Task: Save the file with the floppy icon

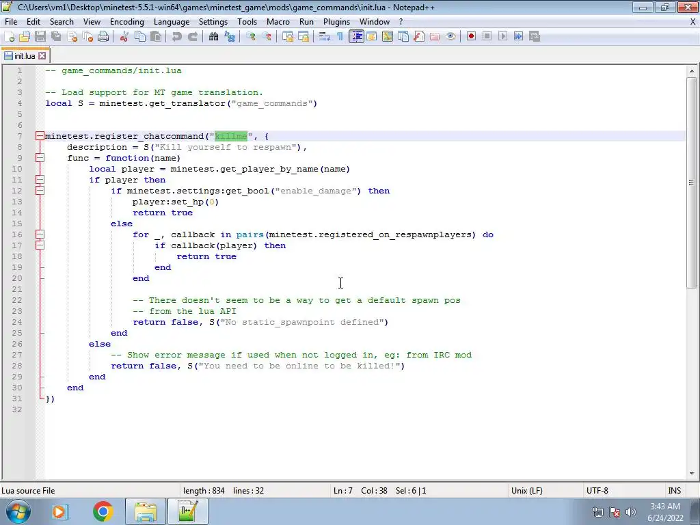Action: click(x=40, y=37)
